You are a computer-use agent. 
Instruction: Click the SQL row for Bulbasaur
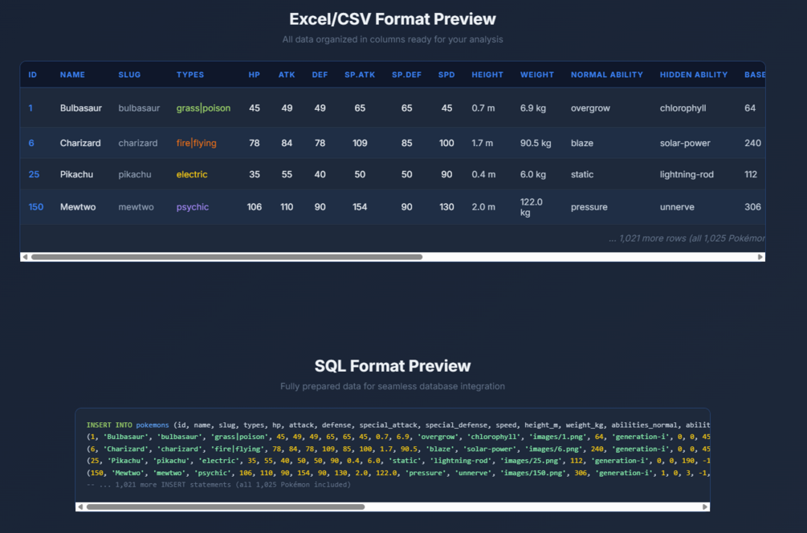click(x=397, y=437)
